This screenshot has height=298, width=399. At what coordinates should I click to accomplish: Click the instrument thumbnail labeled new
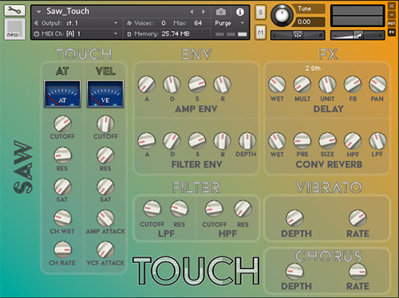click(x=15, y=29)
